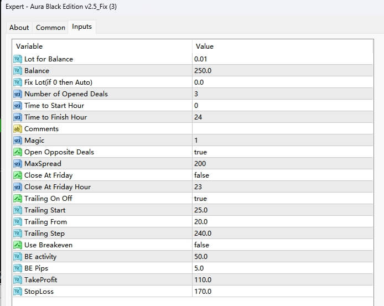Screen dimensions: 384x306
Task: Click the Magic integer type icon
Action: pyautogui.click(x=17, y=141)
